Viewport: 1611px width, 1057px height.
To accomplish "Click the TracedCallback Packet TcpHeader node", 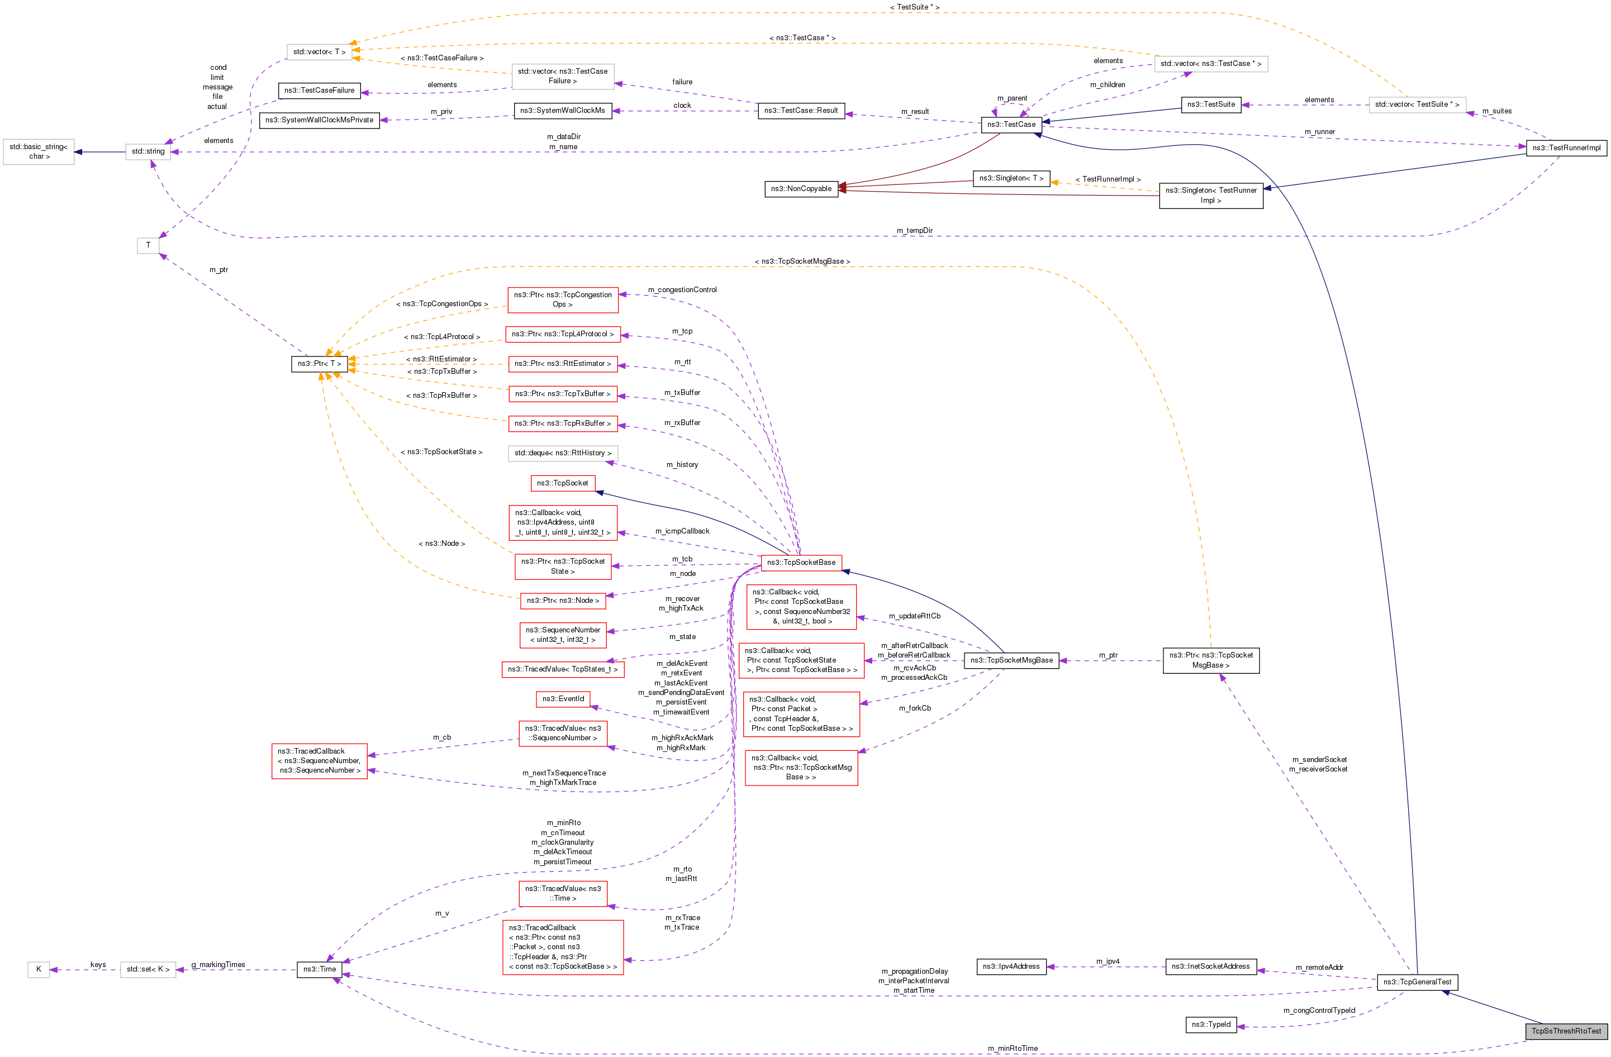I will 563,948.
